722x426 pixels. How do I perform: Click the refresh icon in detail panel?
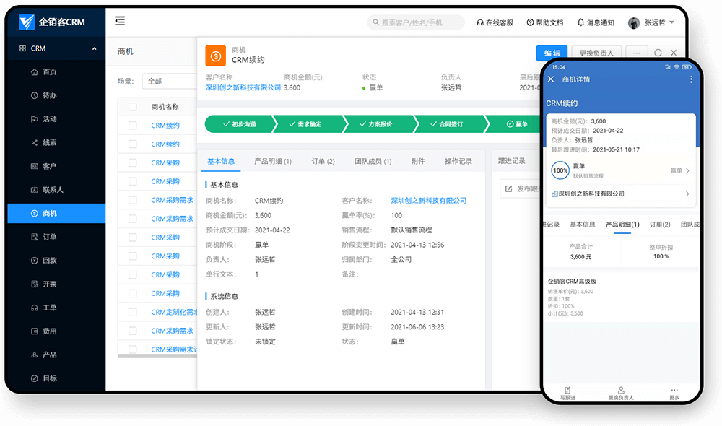658,53
